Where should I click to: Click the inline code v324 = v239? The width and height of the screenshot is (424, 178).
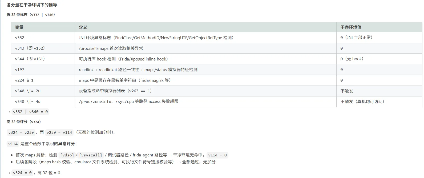point(21,132)
